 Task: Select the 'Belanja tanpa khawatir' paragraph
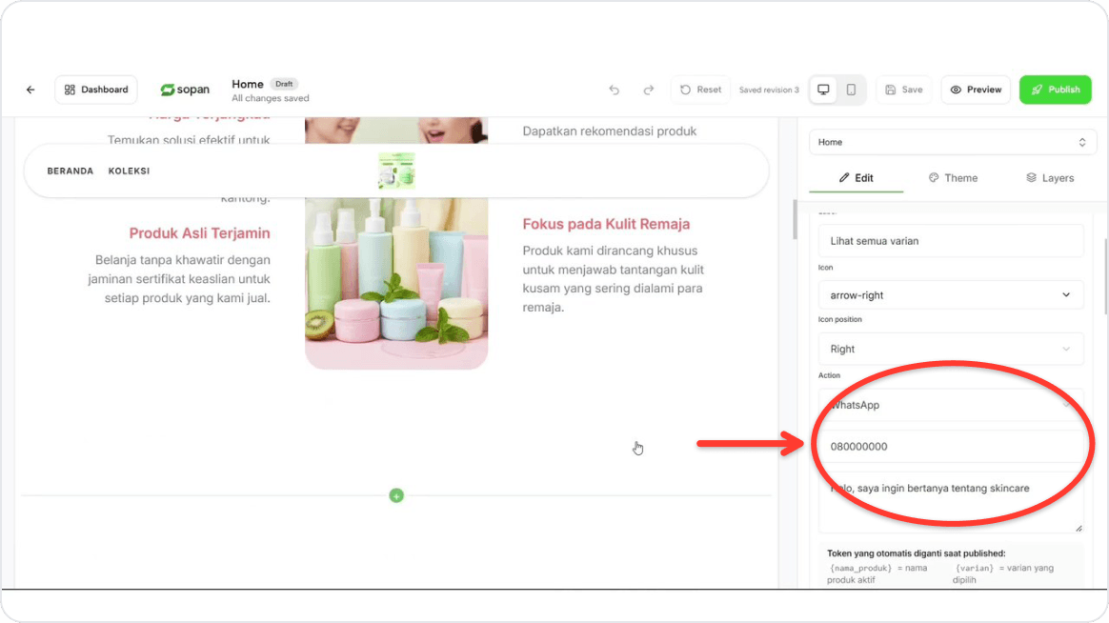[x=179, y=279]
